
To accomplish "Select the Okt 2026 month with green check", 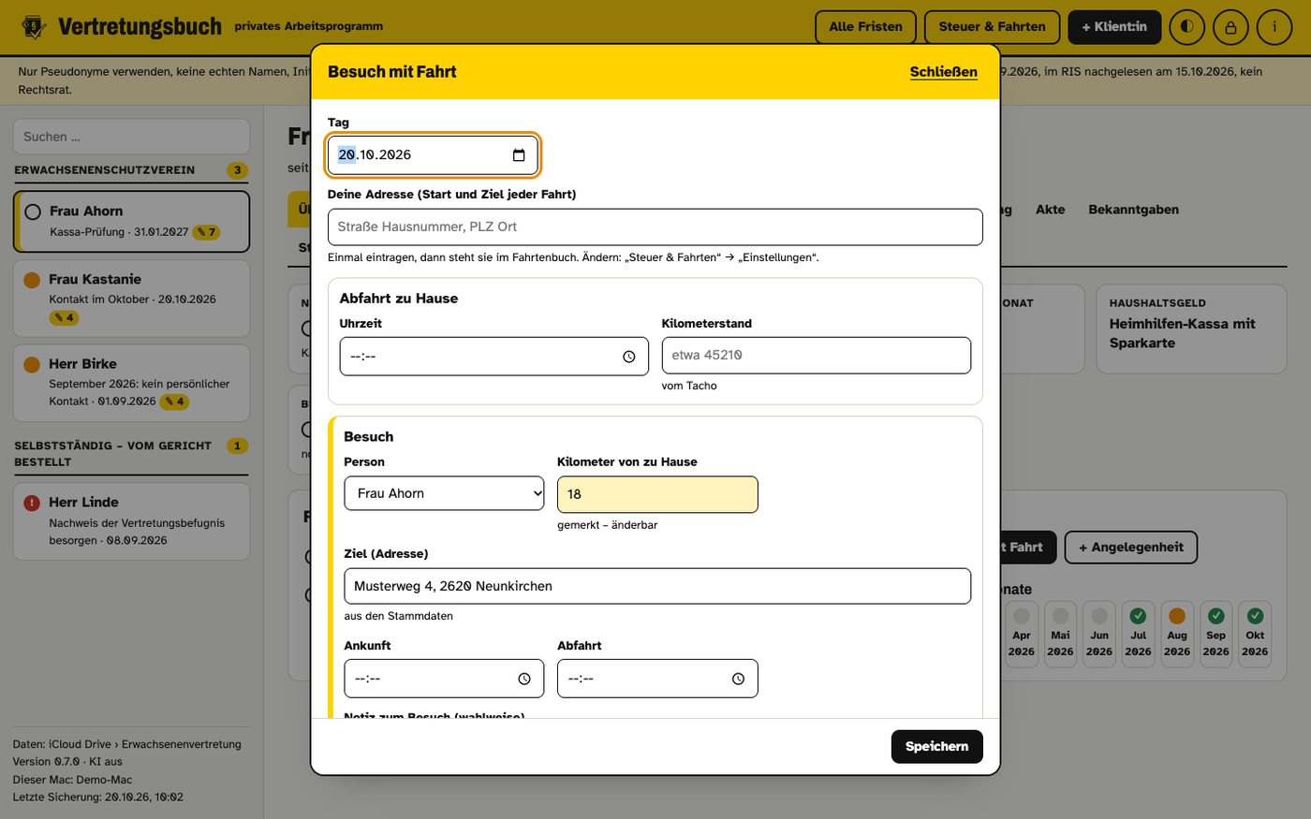I will pos(1255,634).
